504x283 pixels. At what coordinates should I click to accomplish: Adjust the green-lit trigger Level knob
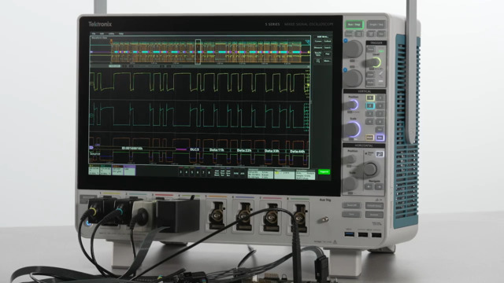pos(375,62)
